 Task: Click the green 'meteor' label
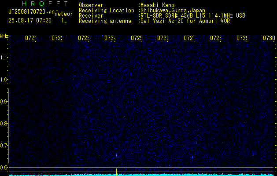click(x=64, y=14)
